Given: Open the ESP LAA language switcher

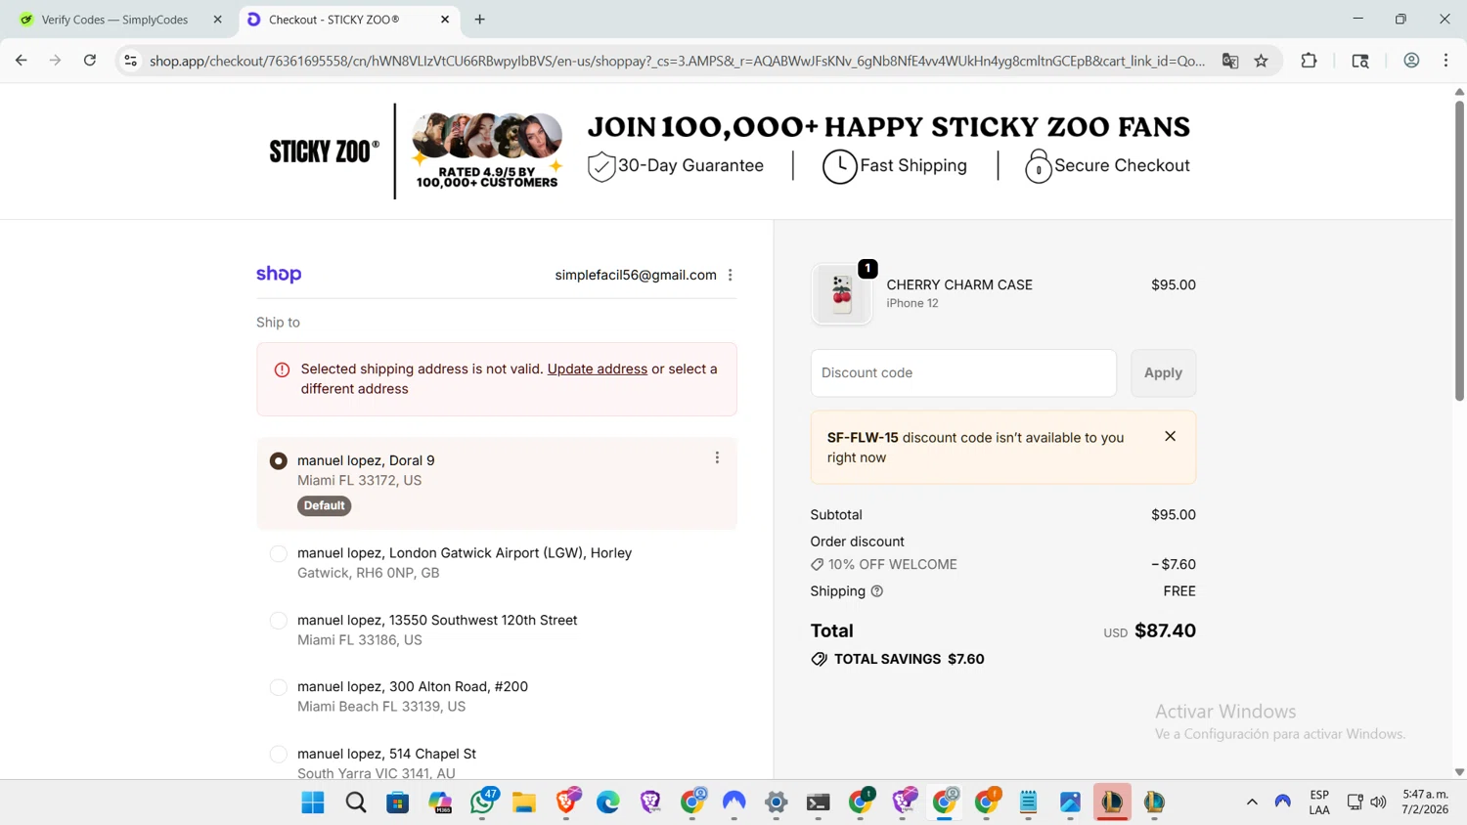Looking at the screenshot, I should coord(1319,803).
